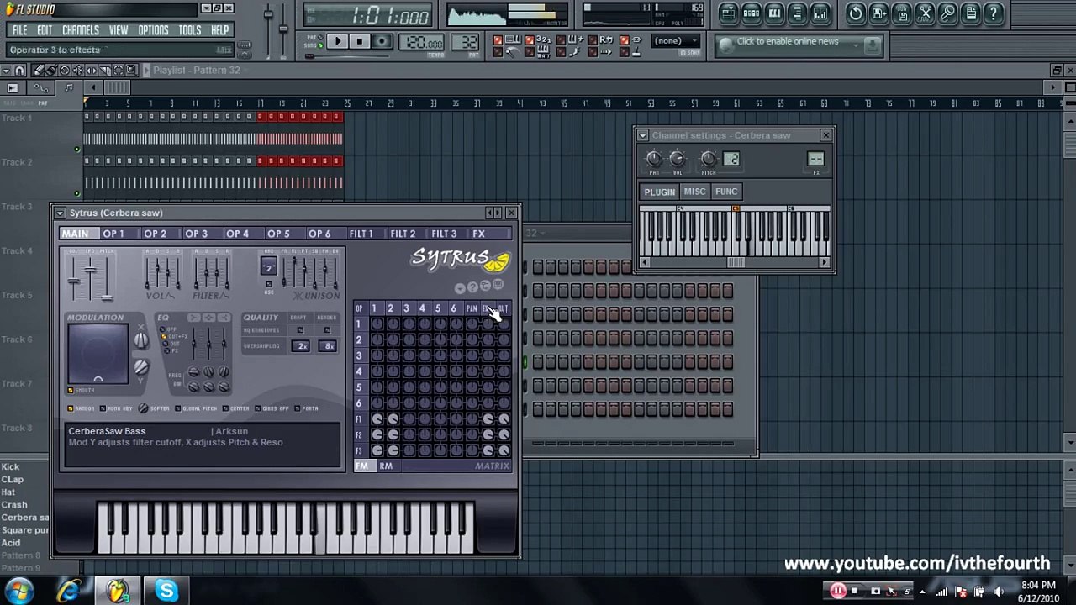Click the FX icon in Channel settings
This screenshot has width=1076, height=605.
click(x=815, y=159)
